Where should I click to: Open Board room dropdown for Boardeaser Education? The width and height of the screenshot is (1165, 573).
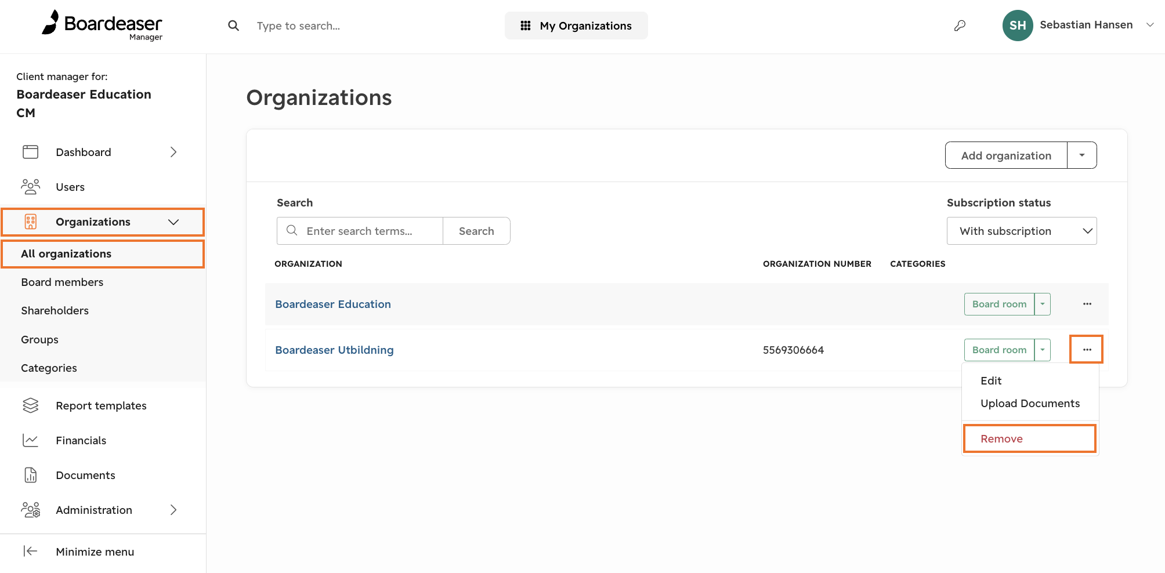(1043, 304)
